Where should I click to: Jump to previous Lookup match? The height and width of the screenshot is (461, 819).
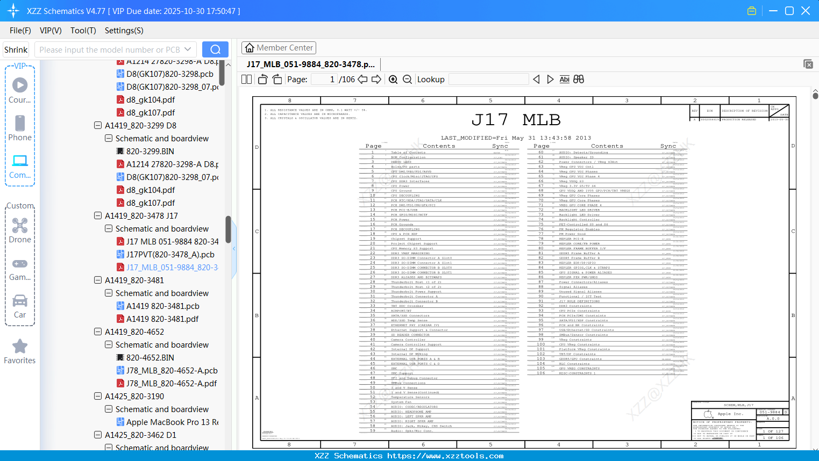click(x=536, y=80)
